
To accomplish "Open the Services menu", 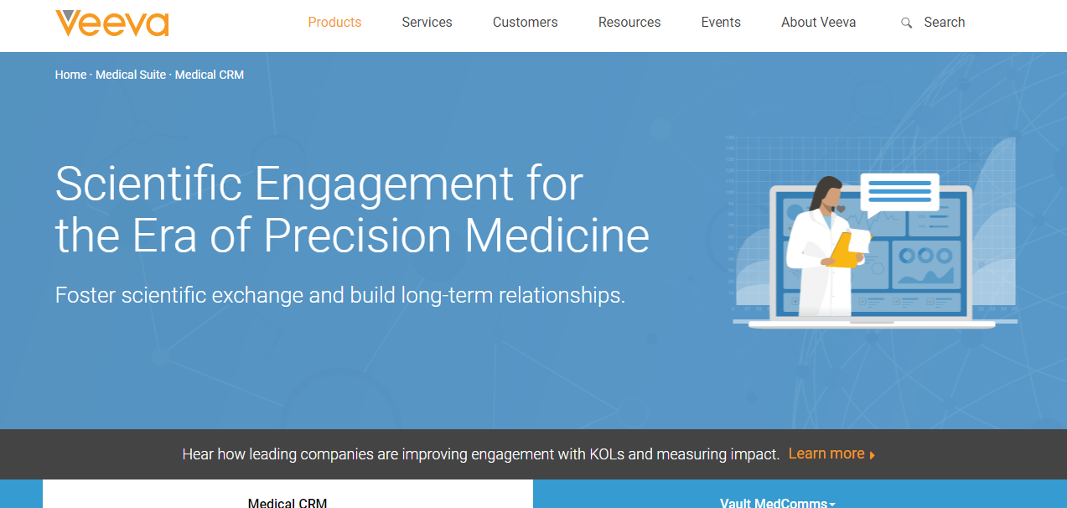I will (x=427, y=23).
